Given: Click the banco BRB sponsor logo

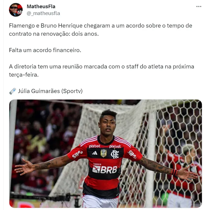Looking at the screenshot, I should [x=105, y=168].
